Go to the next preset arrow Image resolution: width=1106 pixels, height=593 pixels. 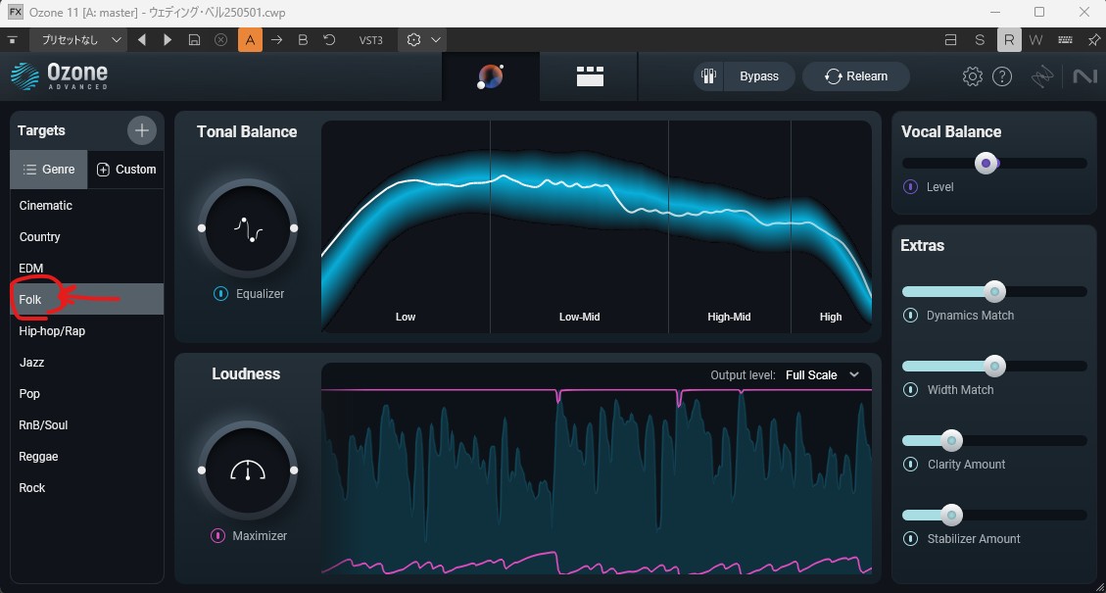pyautogui.click(x=168, y=40)
